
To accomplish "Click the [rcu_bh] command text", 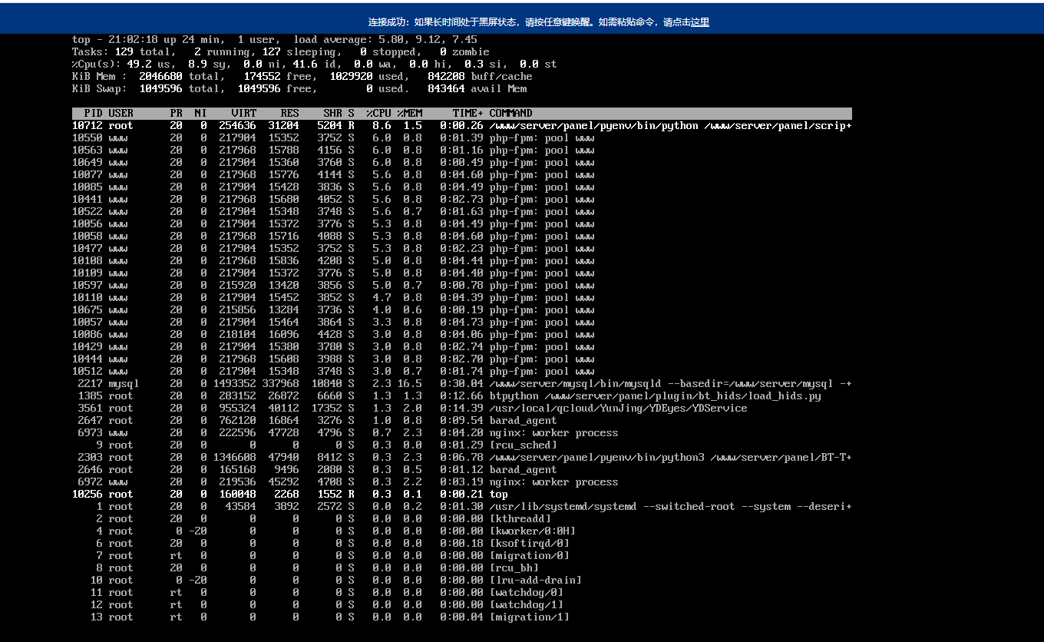I will click(x=514, y=568).
